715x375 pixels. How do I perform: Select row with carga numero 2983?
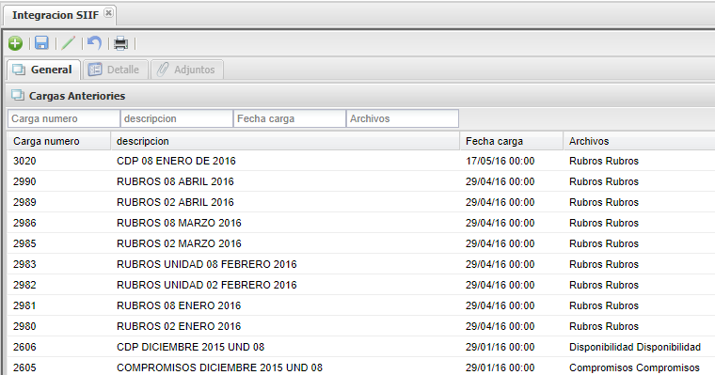coord(360,264)
